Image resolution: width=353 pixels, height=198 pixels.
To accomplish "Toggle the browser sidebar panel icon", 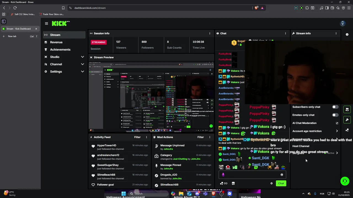I will 327,8.
